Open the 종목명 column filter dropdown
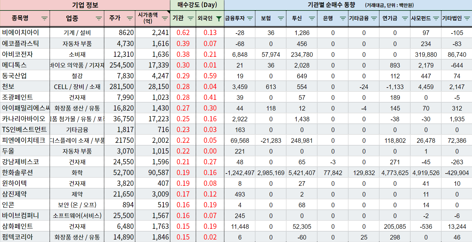 pos(45,18)
